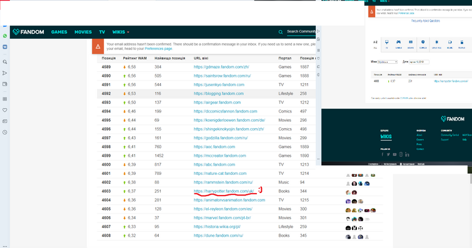Open history clock icon in sidebar
Image resolution: width=472 pixels, height=248 pixels.
tap(5, 132)
